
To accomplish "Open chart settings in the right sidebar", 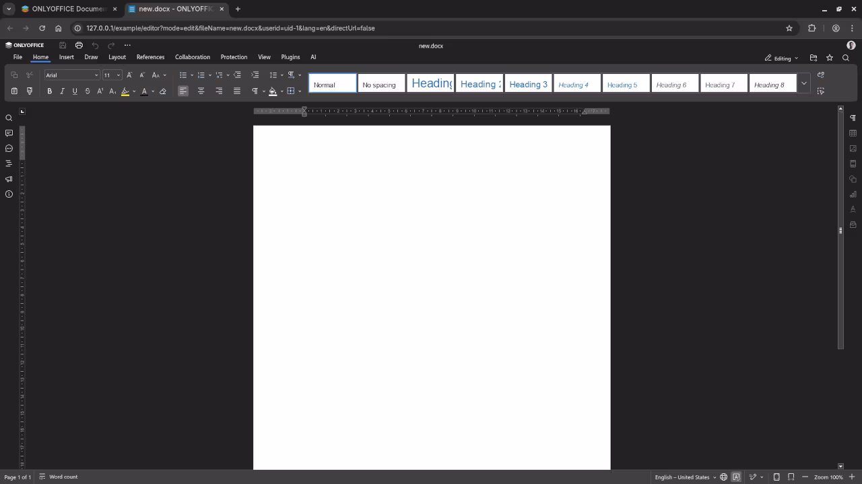I will (853, 194).
